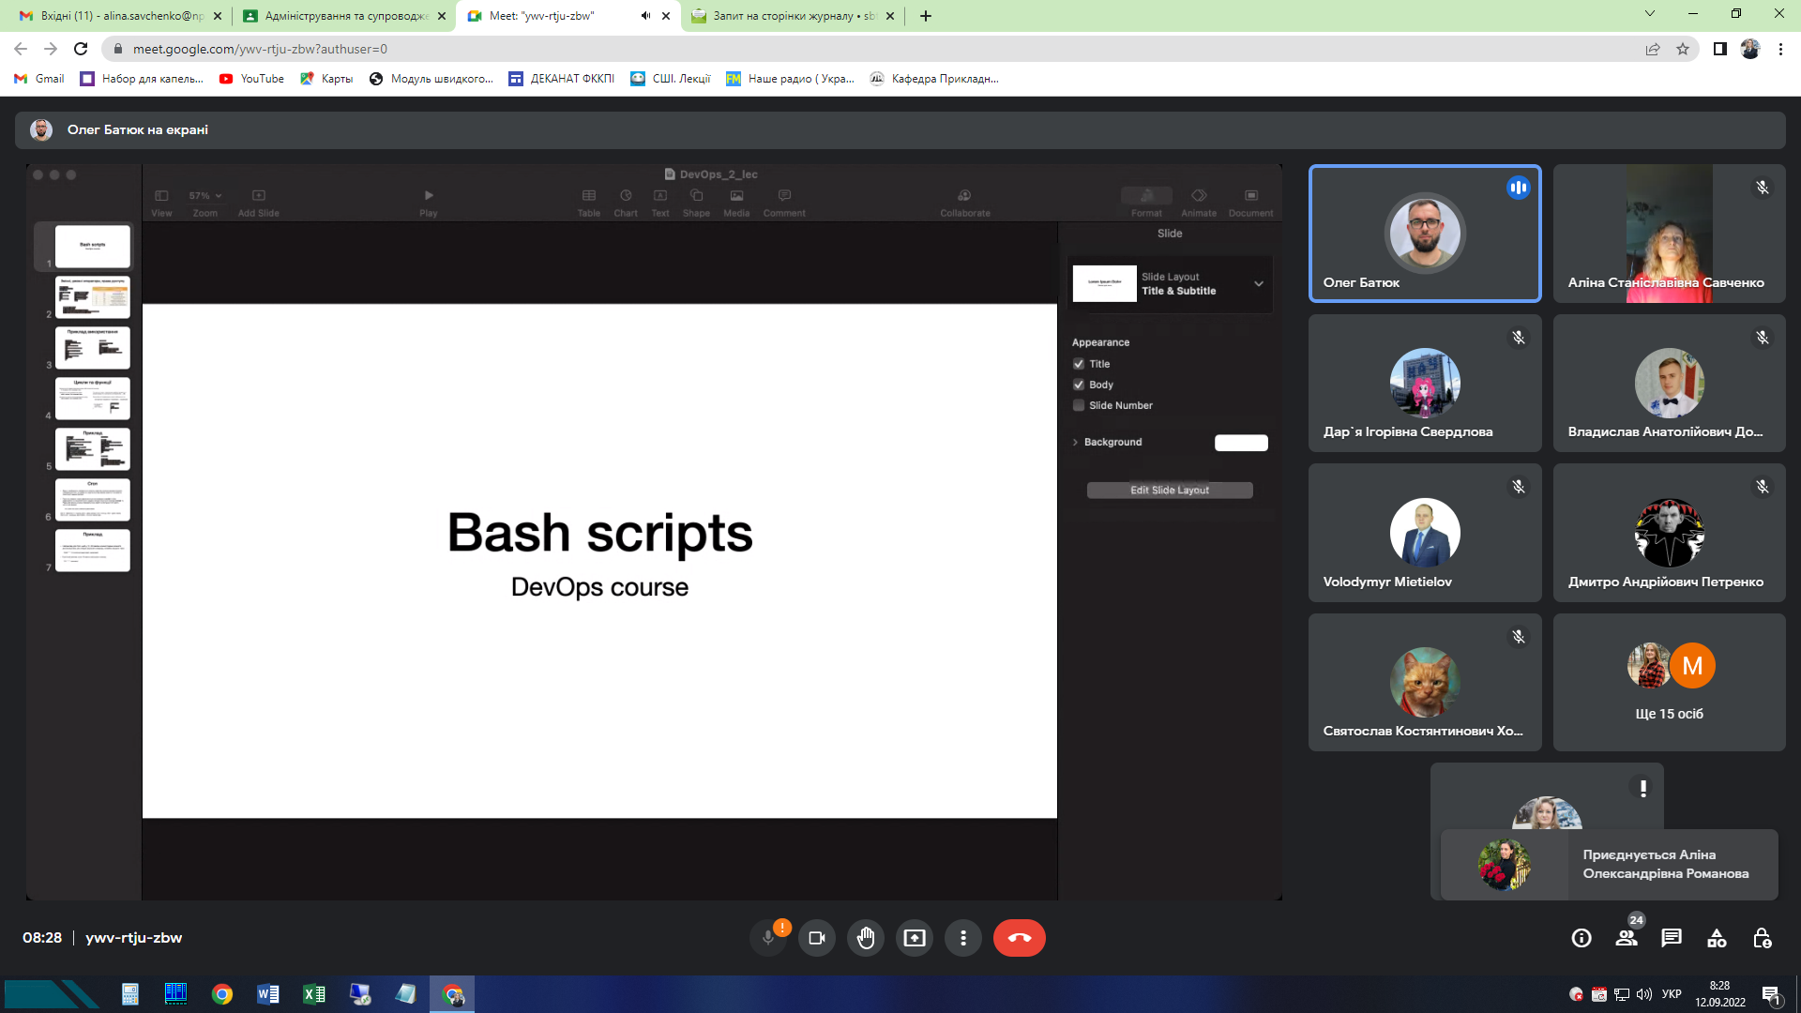Switch to Gmail inbox tab
This screenshot has height=1013, width=1801.
tap(121, 16)
